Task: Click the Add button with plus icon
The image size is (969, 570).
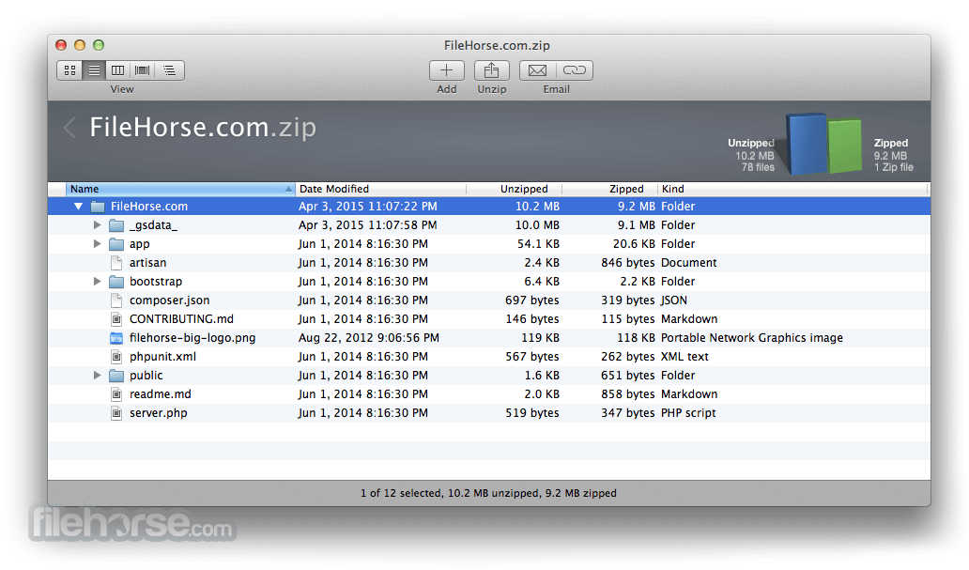Action: pyautogui.click(x=446, y=70)
